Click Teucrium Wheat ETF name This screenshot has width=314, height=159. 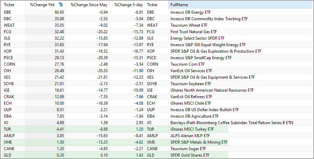(x=189, y=25)
